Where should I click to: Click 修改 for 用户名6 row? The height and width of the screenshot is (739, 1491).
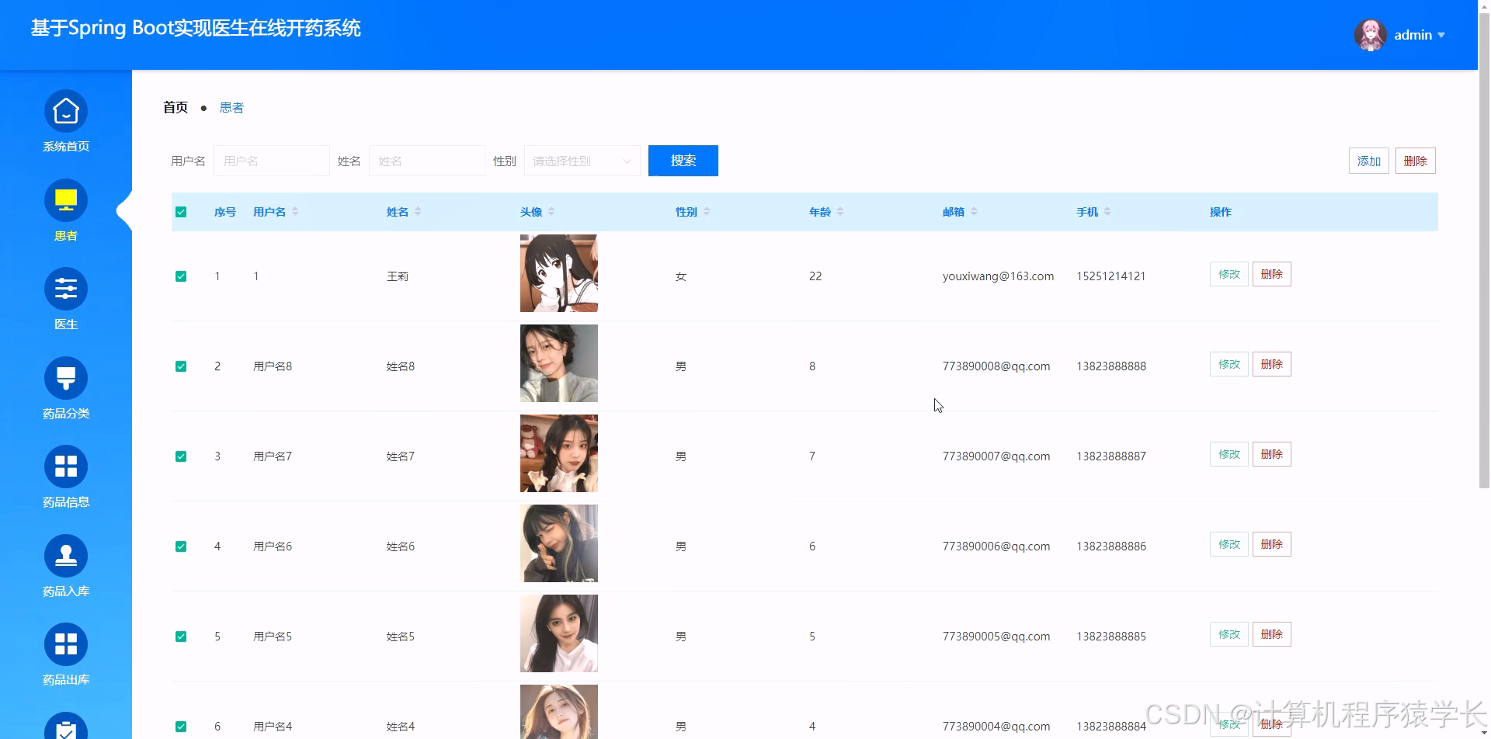click(1229, 544)
